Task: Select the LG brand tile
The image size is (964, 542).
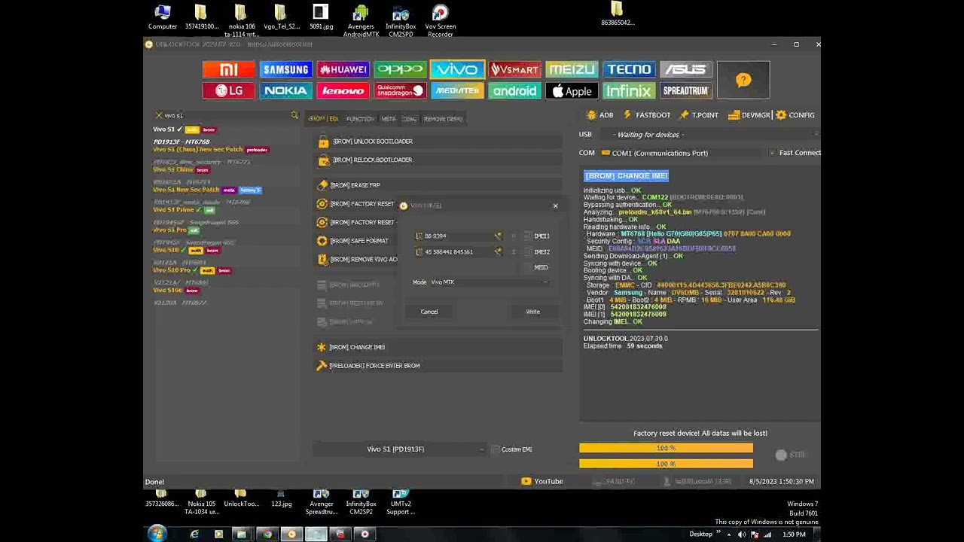Action: pos(228,90)
